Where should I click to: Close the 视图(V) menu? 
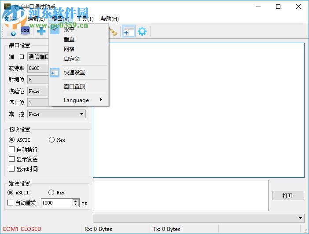pyautogui.click(x=60, y=19)
